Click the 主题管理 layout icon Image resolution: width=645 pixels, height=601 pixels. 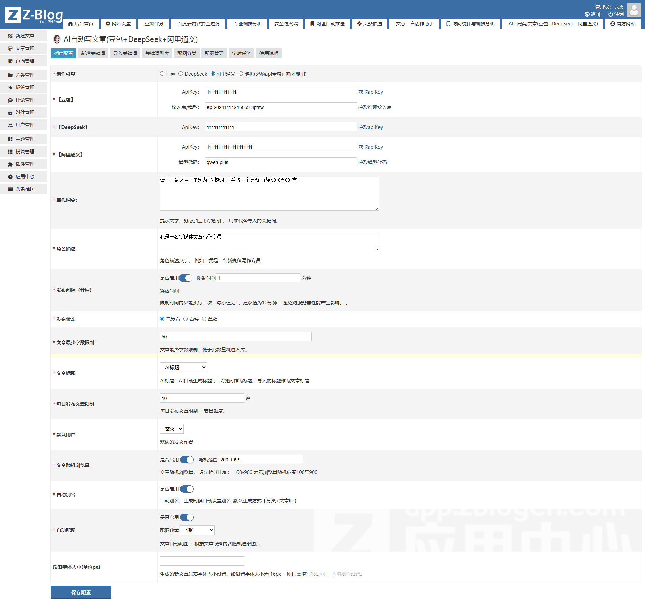(x=10, y=139)
